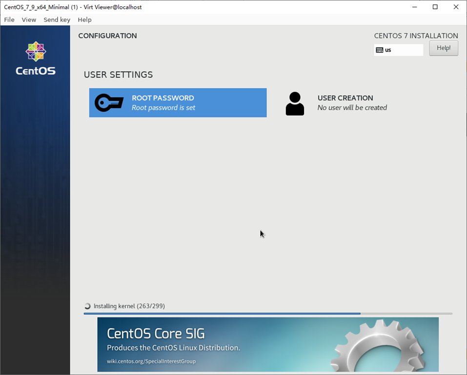Screen dimensions: 467x375
Task: Click the CENTOS 7 INSTALLATION title
Action: coord(416,36)
